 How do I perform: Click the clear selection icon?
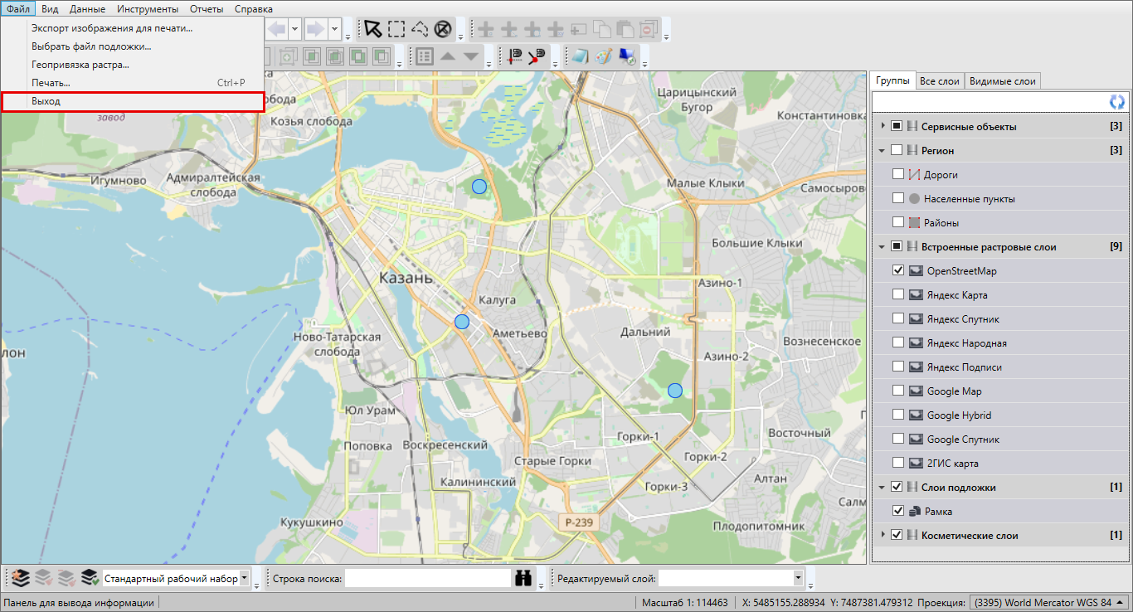click(x=443, y=30)
